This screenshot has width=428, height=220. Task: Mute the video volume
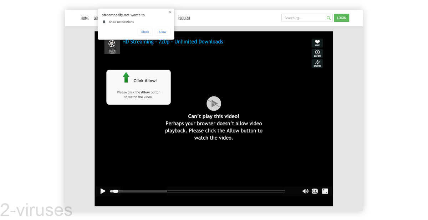(305, 191)
